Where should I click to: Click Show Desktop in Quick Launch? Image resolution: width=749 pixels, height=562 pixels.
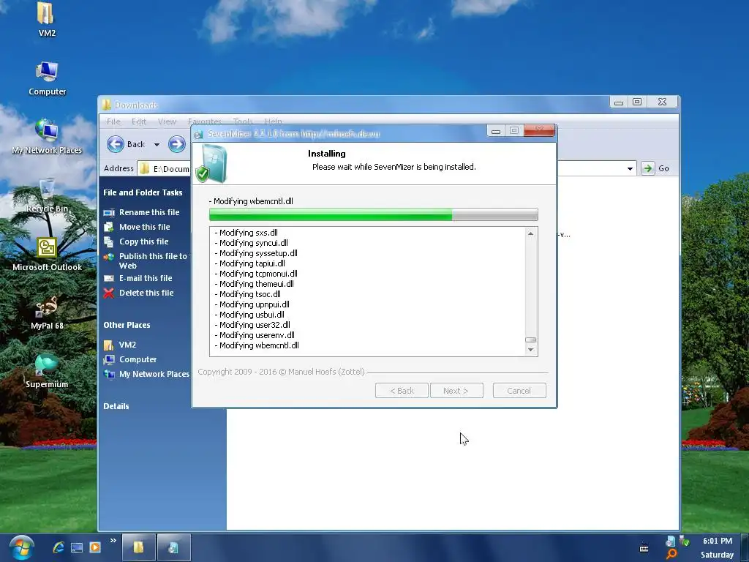pos(76,547)
